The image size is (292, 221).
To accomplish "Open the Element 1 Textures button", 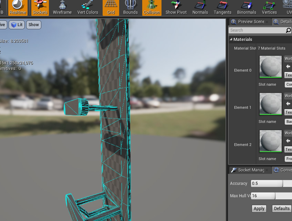I will [x=288, y=112].
